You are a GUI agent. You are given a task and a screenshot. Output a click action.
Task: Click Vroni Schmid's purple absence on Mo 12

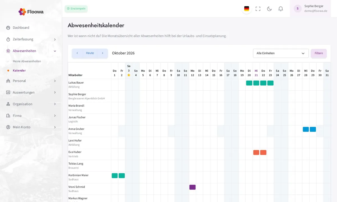tap(192, 187)
